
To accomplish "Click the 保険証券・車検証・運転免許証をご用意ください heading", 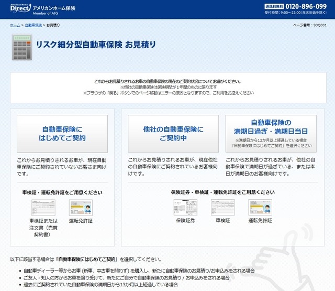I will (222, 192).
